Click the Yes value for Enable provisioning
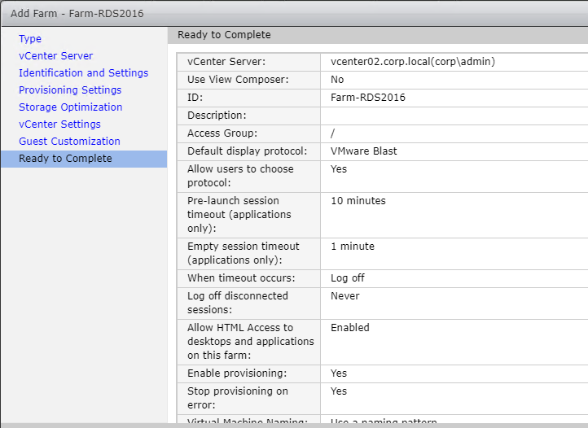Image resolution: width=588 pixels, height=428 pixels. pos(339,373)
